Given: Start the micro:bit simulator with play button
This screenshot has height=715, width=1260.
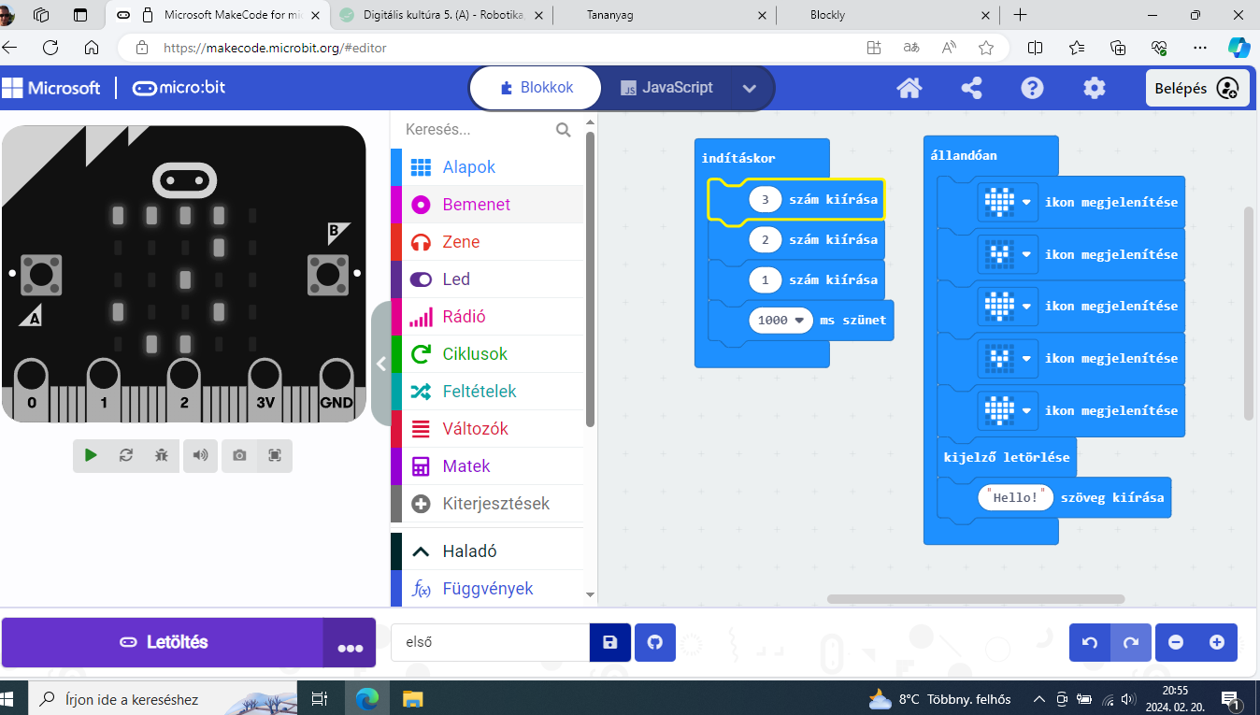Looking at the screenshot, I should coord(91,455).
